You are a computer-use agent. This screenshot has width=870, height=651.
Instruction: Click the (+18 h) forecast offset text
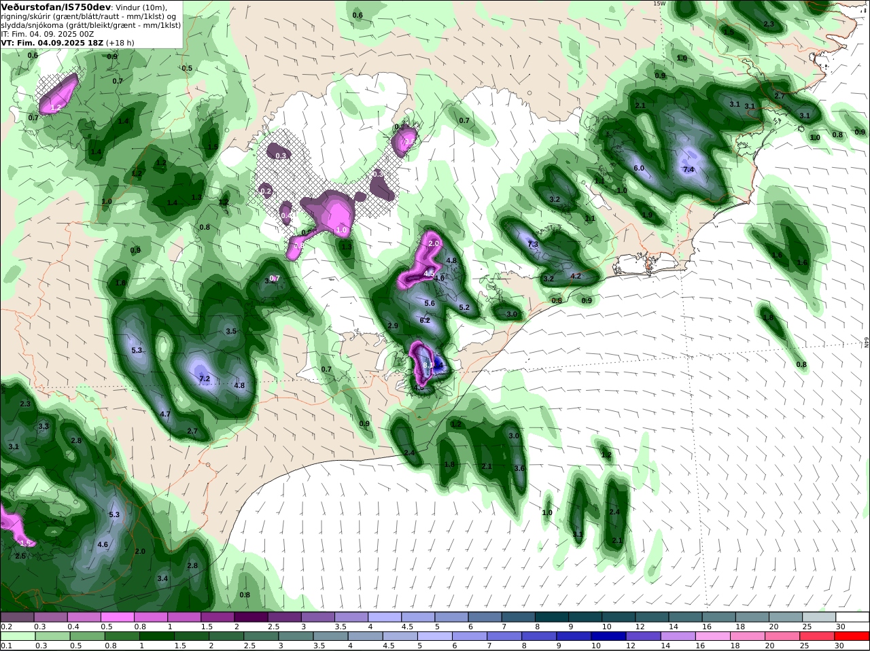(x=120, y=43)
